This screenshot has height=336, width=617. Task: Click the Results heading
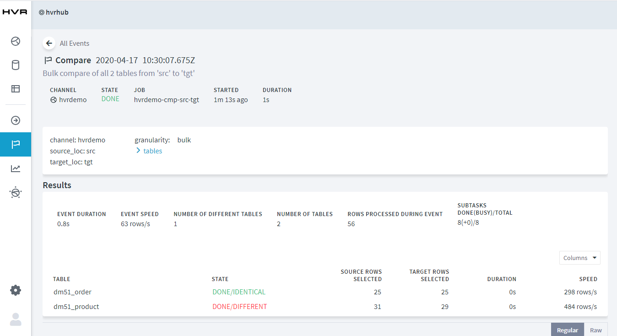(x=57, y=185)
